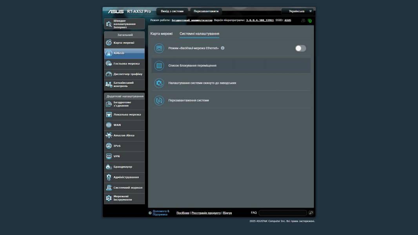Click the green network status icon in header

[x=310, y=21]
